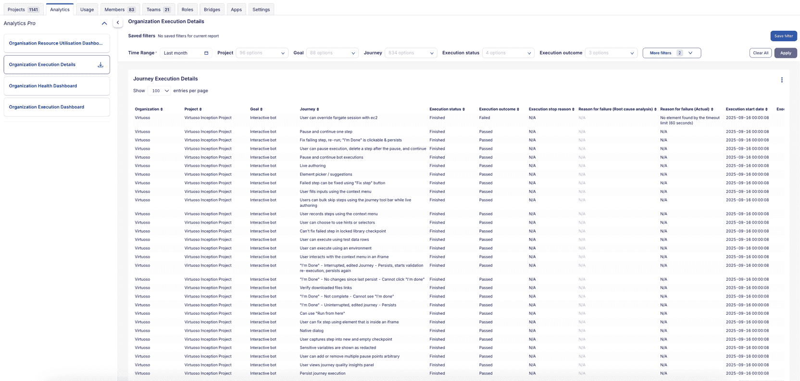Screen dimensions: 800x381
Task: Click journey "Pause and continue one step"
Action: [x=326, y=131]
